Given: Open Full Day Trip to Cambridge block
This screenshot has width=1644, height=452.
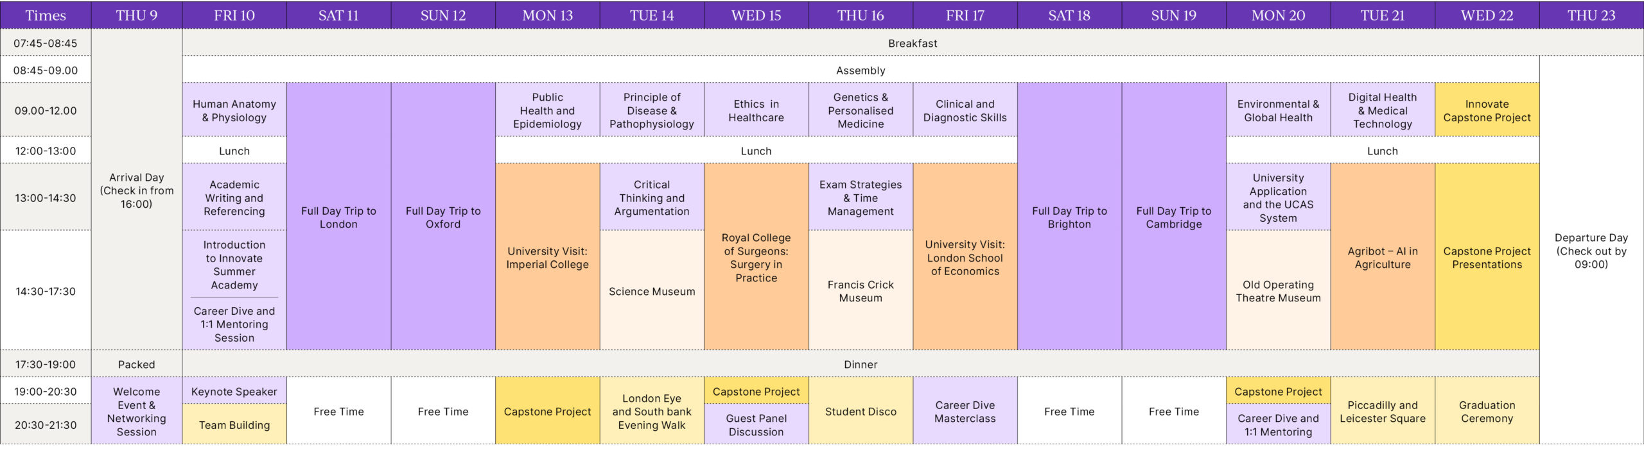Looking at the screenshot, I should (x=1173, y=217).
